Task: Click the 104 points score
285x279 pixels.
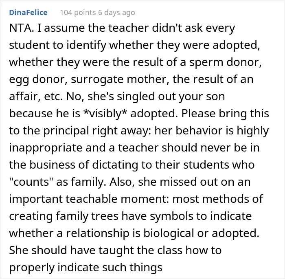Action: (78, 13)
